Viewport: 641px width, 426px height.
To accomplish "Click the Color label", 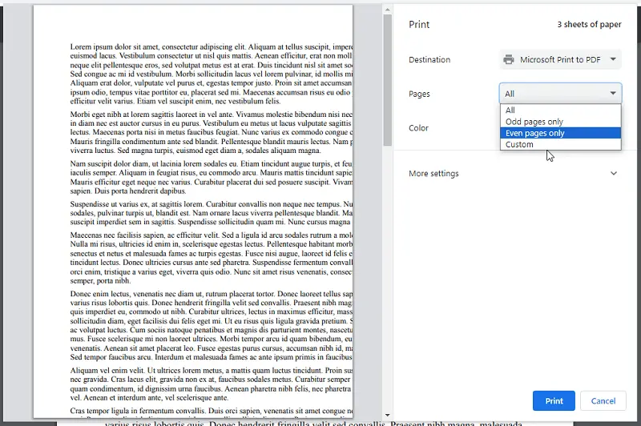I will [418, 128].
